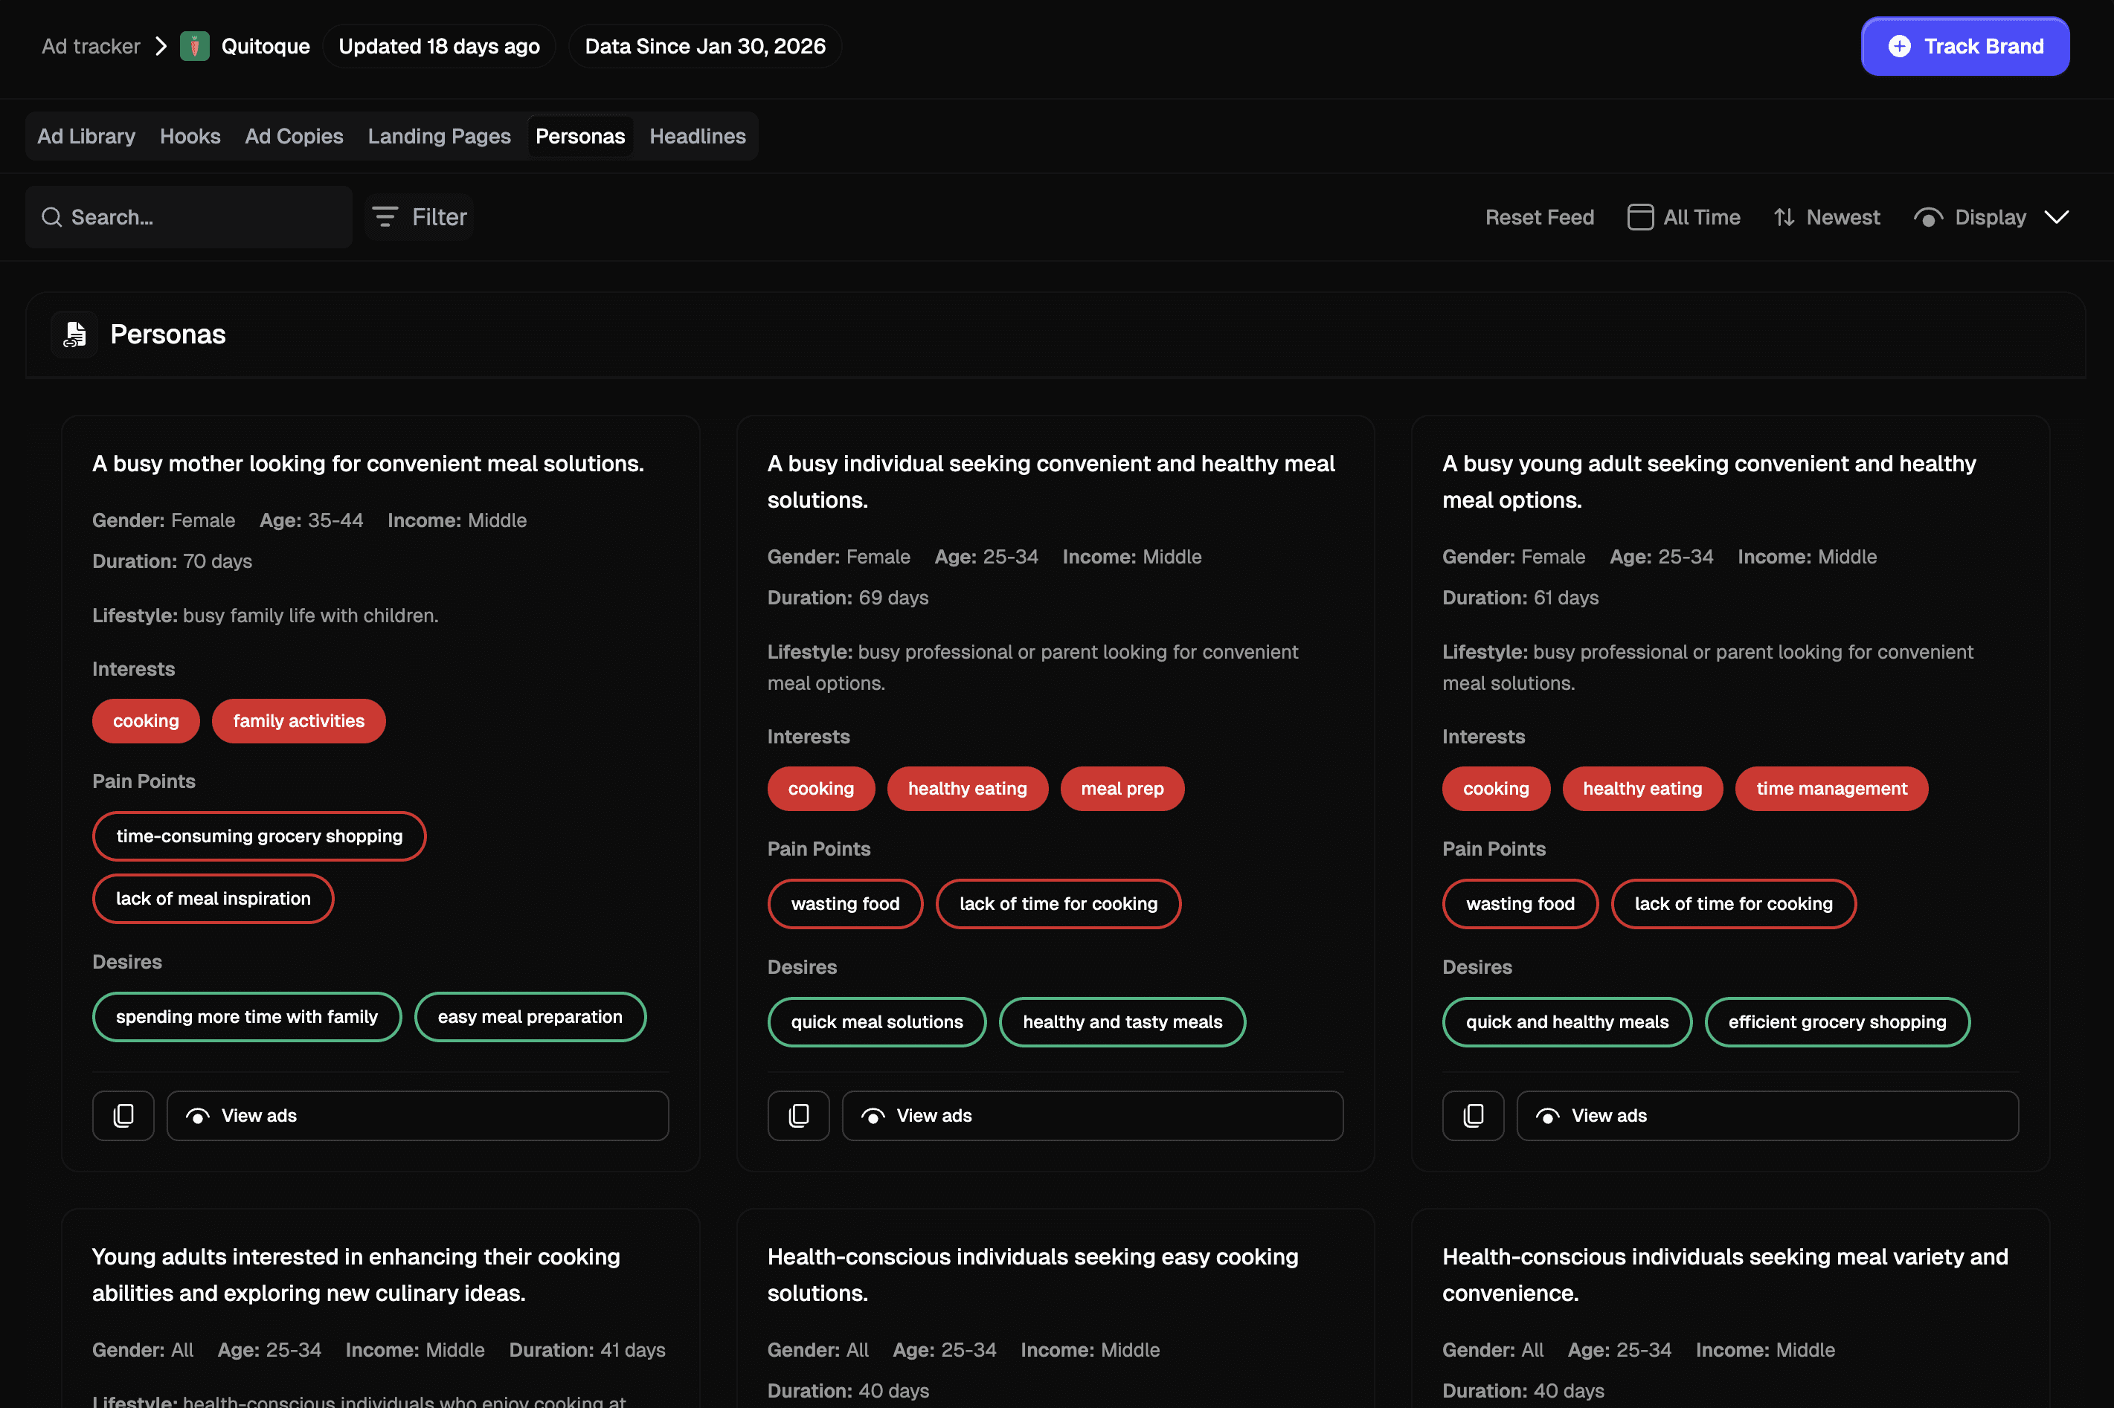Open the All Time date range selector
Viewport: 2114px width, 1408px height.
[1683, 217]
